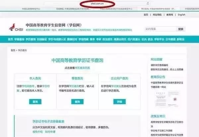Open the 日本频道 navigation item

pos(170,39)
